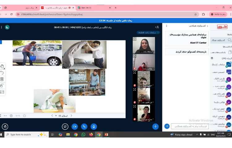
Task: Fullscreen the fourth webcam tile
Action: tap(135, 89)
